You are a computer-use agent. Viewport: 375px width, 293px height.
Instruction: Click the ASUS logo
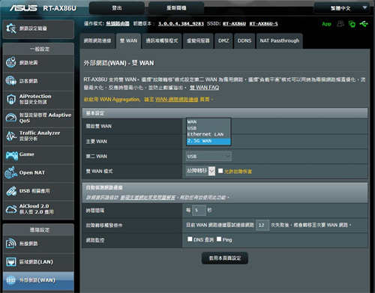24,8
